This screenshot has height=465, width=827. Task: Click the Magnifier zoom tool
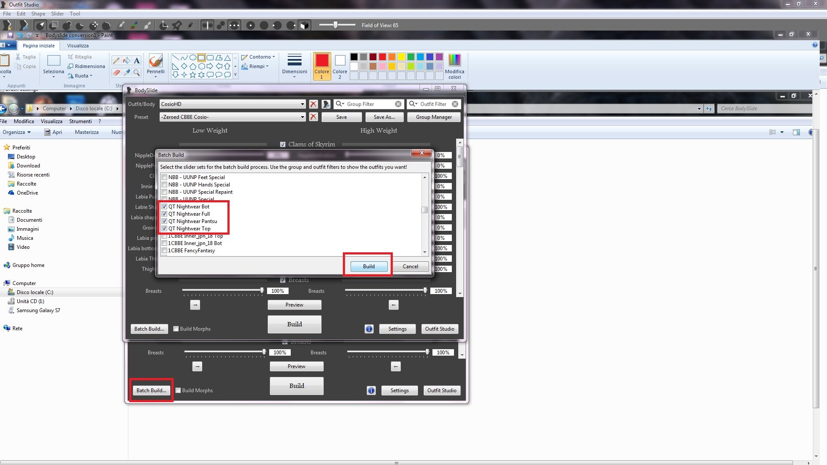click(137, 73)
